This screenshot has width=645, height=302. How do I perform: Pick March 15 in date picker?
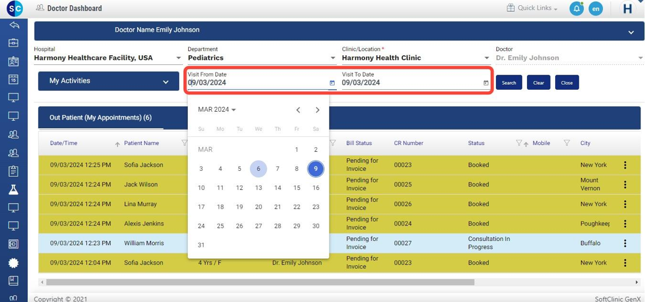[297, 188]
